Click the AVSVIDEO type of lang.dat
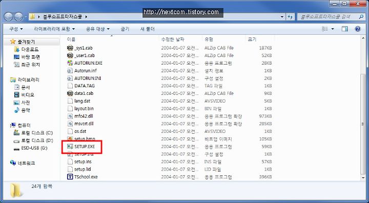The height and width of the screenshot is (203, 369). pyautogui.click(x=215, y=101)
